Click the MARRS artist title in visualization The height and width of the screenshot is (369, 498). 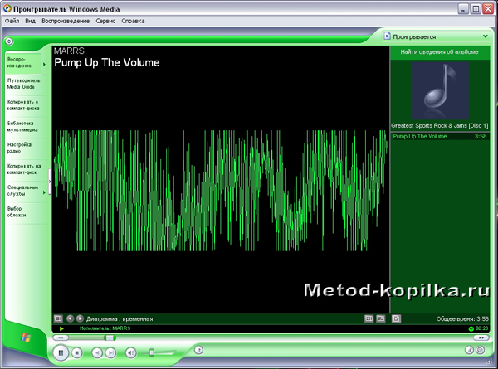click(69, 51)
